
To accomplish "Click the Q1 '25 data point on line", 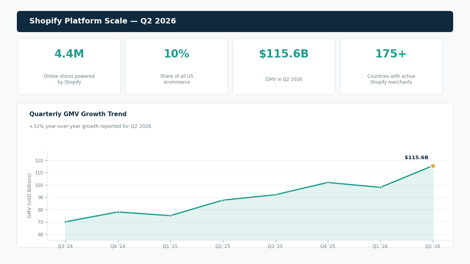I will 170,216.
